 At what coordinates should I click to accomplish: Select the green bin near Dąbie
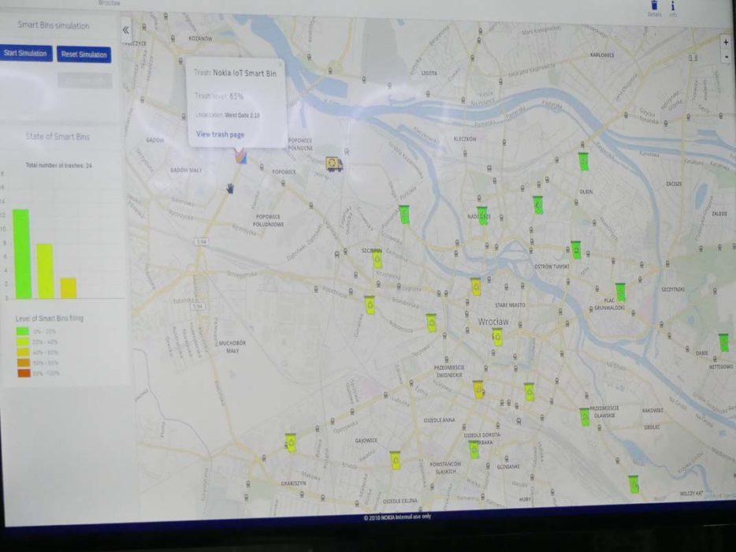pos(723,342)
